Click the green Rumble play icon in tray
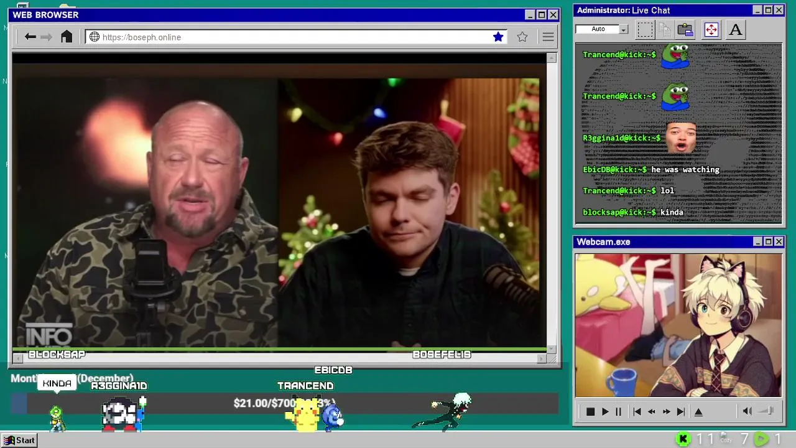 (761, 440)
